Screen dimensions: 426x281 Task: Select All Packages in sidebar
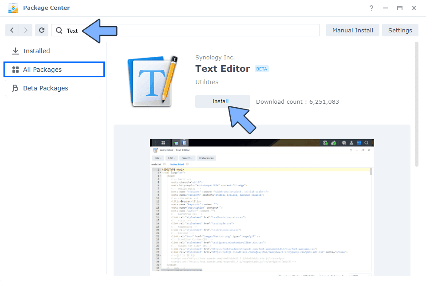pos(54,70)
